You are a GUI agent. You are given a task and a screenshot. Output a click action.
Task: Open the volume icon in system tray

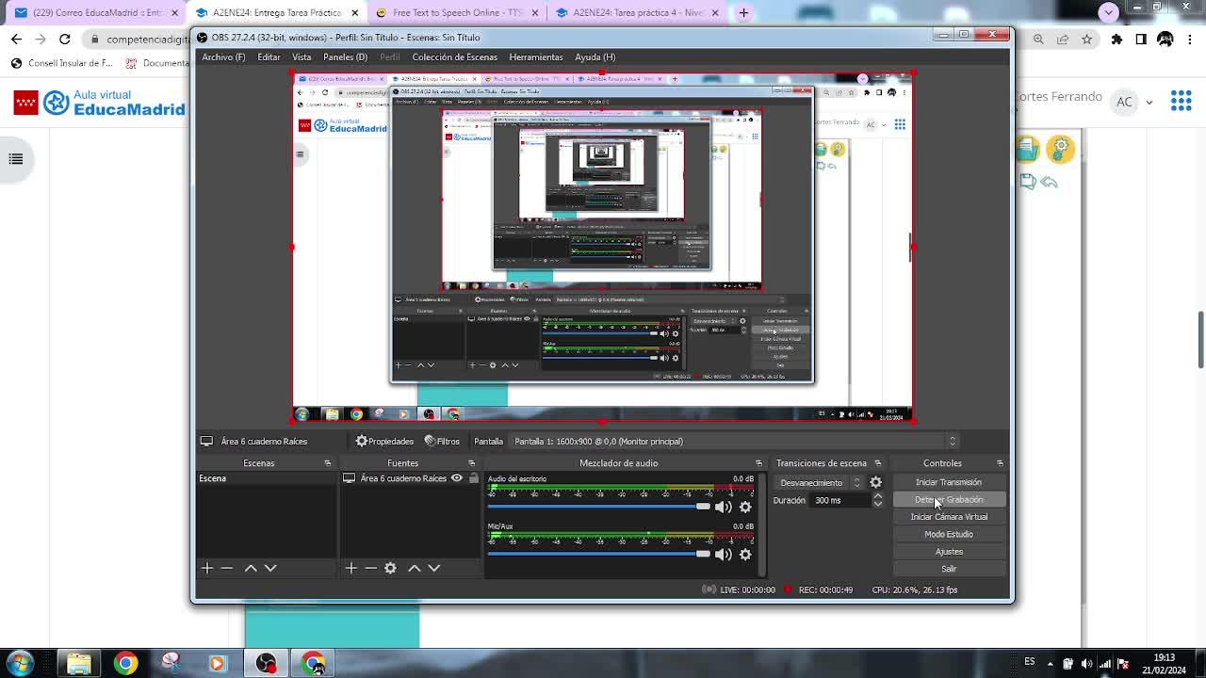pyautogui.click(x=1087, y=663)
